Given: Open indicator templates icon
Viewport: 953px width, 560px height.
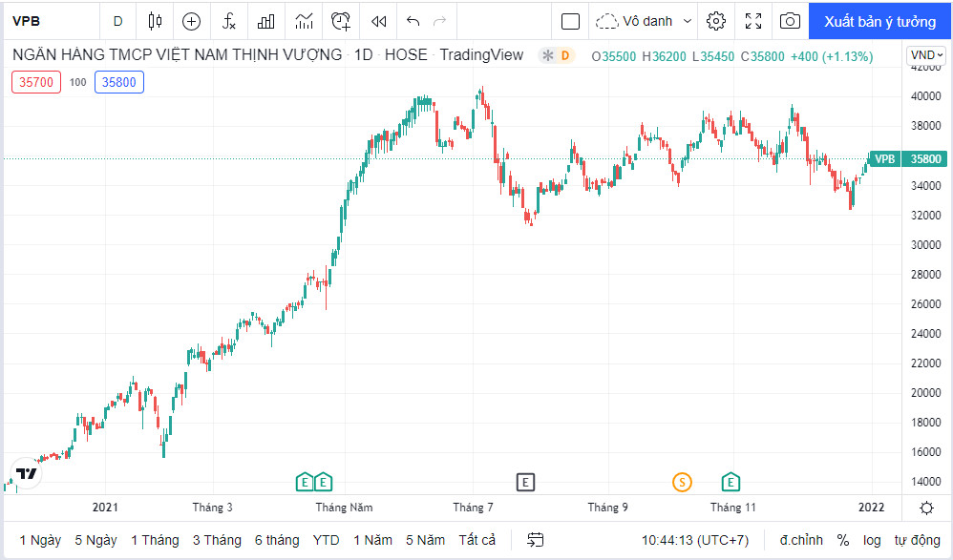Looking at the screenshot, I should tap(304, 21).
